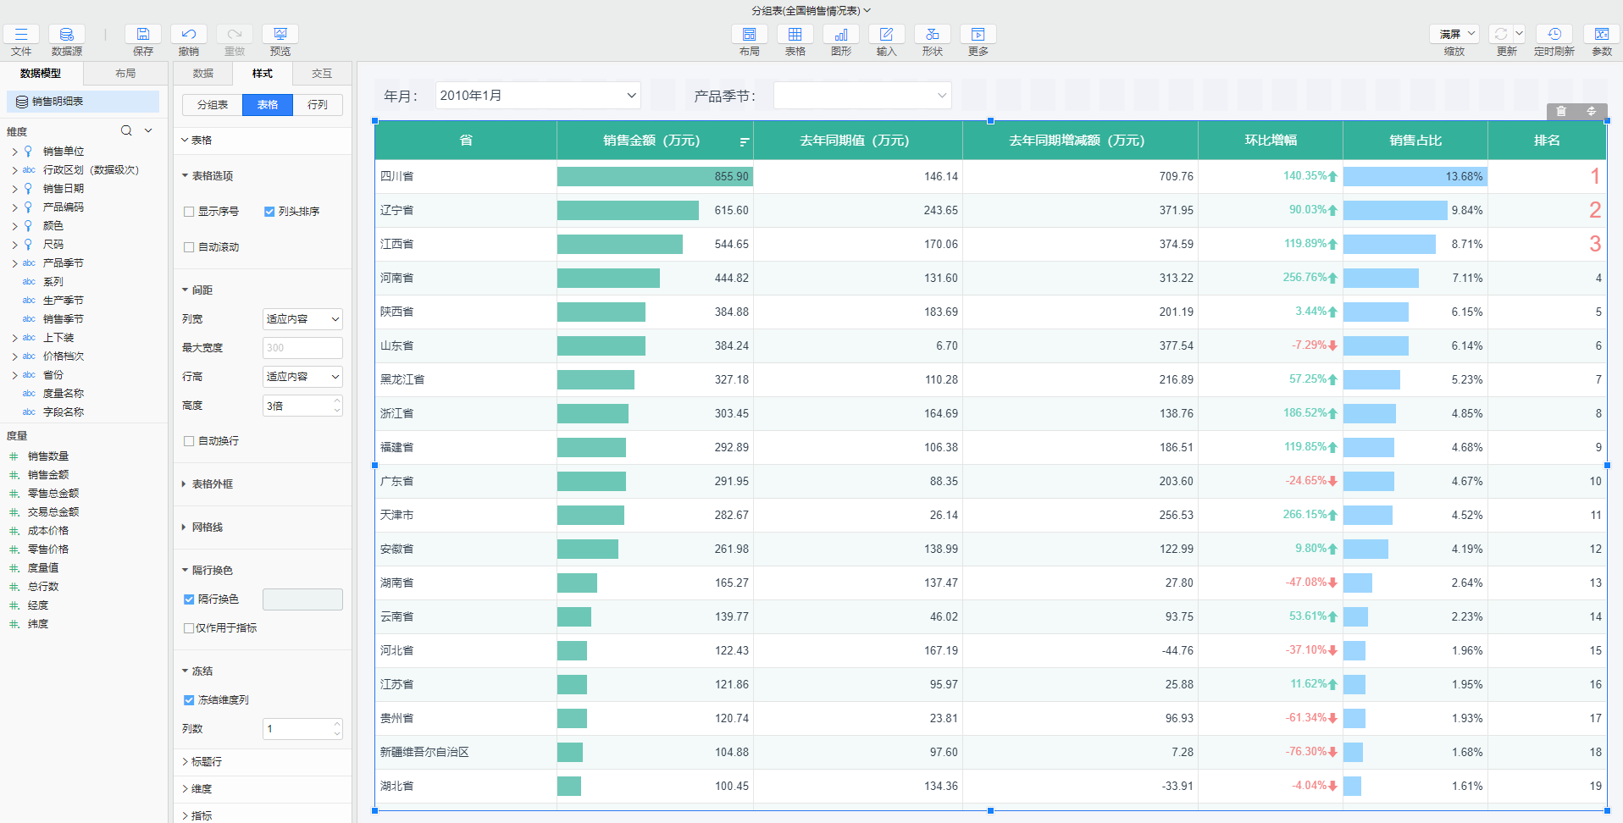Click sort icon in 销售金额 column header
This screenshot has height=823, width=1623.
tap(744, 141)
